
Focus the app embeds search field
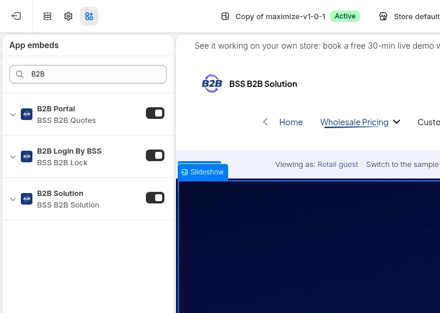(x=88, y=74)
